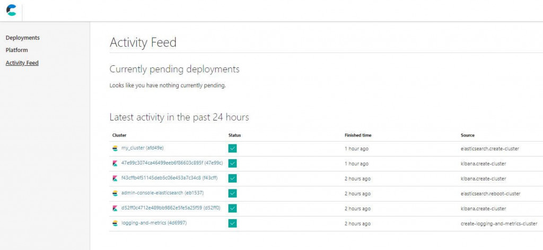Image resolution: width=543 pixels, height=250 pixels.
Task: Click the Activity Feed page heading
Action: point(143,42)
